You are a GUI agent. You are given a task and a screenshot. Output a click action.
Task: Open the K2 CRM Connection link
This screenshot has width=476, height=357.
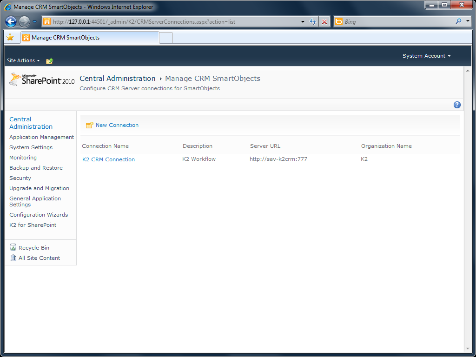(108, 159)
